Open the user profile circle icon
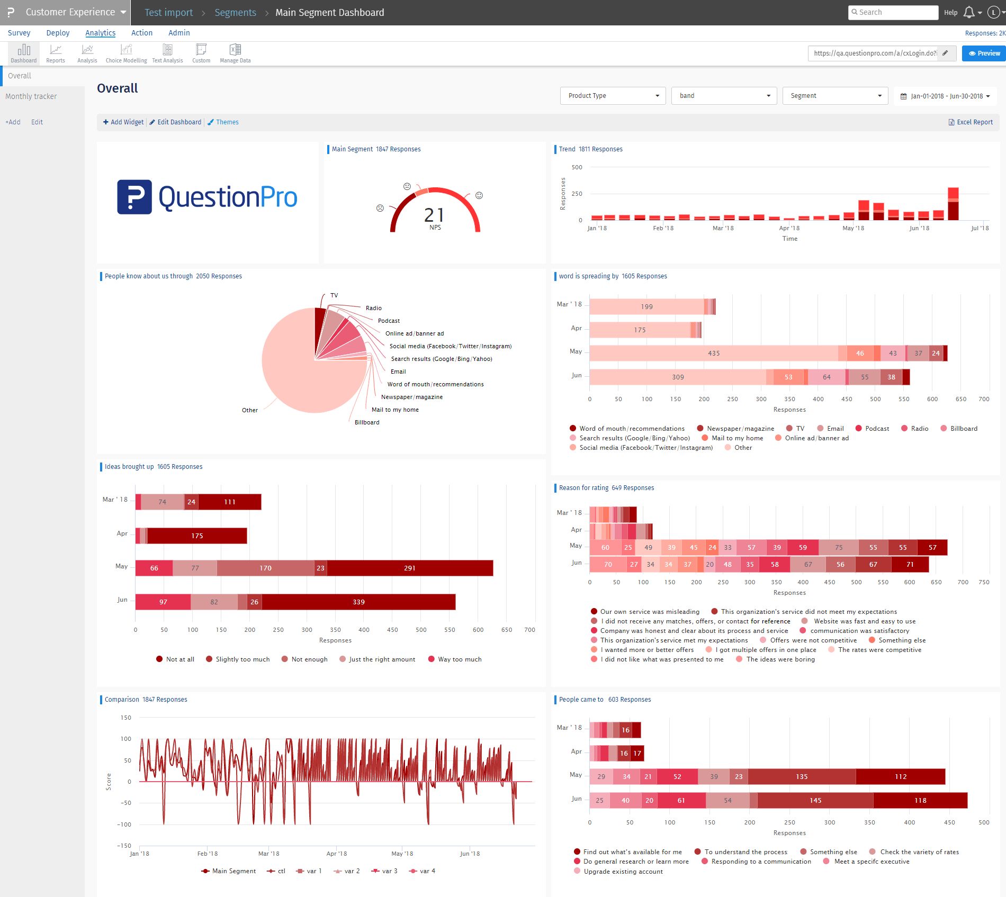 point(993,12)
